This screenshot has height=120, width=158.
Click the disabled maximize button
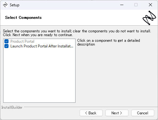[x=136, y=5]
